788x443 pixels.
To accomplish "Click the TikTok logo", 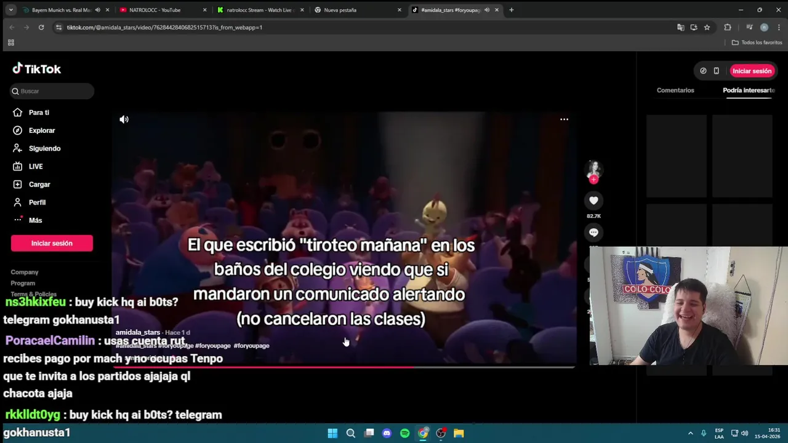I will [x=37, y=69].
